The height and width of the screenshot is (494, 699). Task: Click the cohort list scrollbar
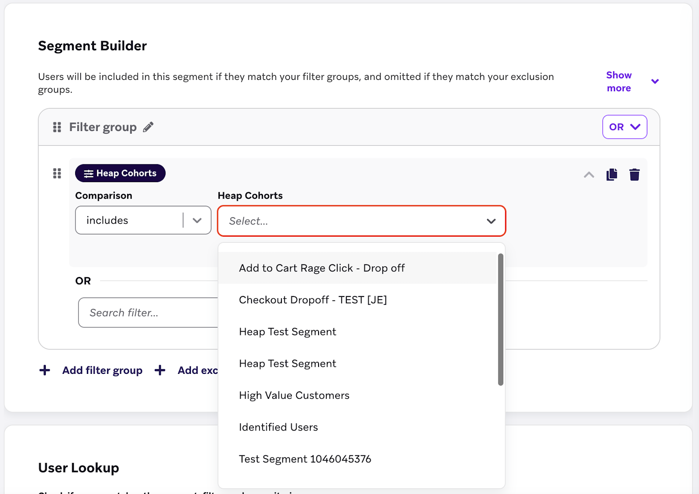click(x=501, y=319)
